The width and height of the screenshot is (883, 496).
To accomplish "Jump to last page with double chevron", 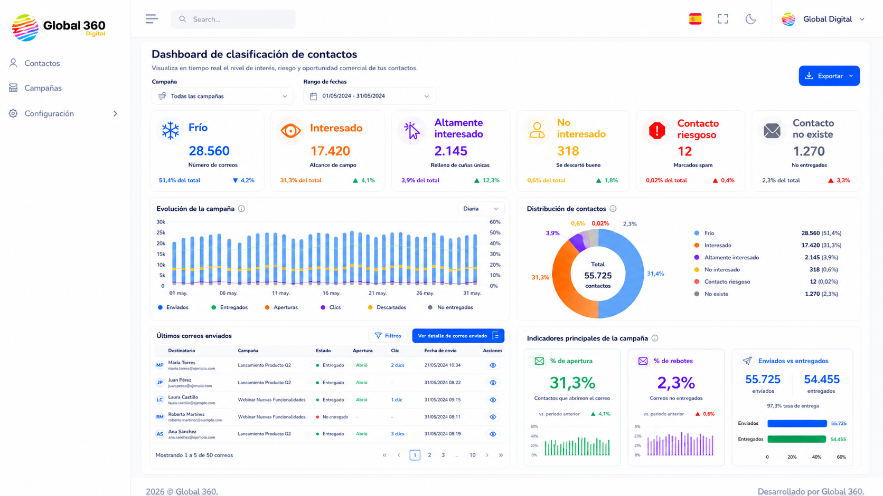I will click(x=501, y=455).
